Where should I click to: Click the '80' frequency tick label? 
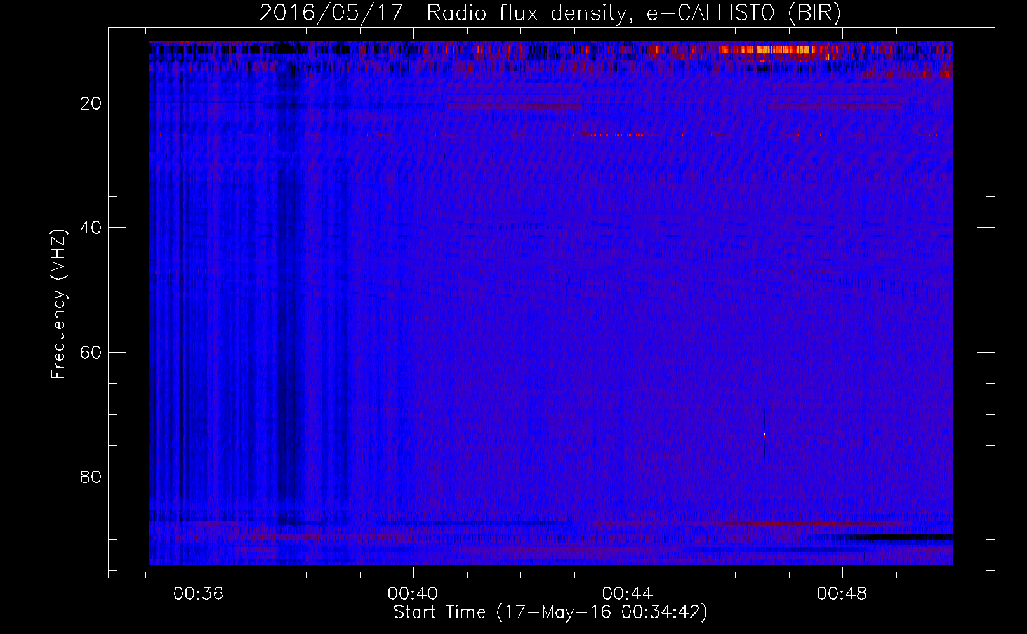point(91,477)
